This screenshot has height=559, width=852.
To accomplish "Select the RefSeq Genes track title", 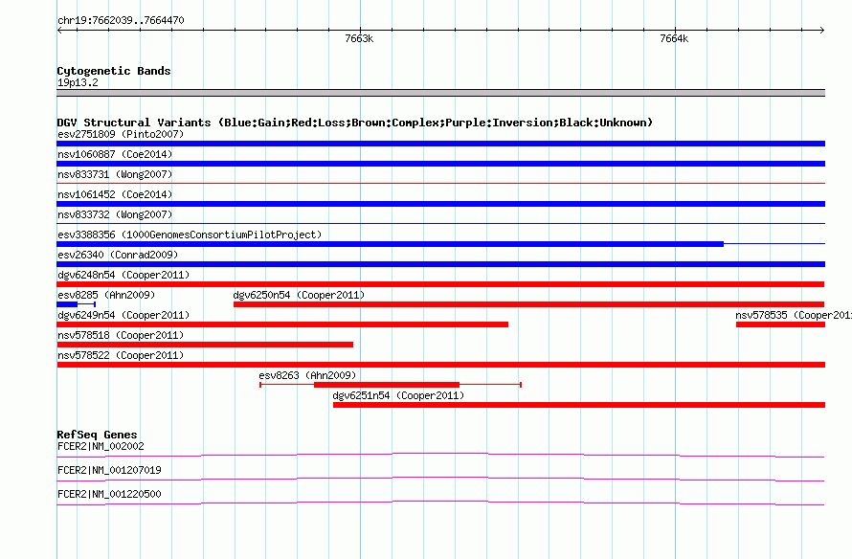I will 97,435.
